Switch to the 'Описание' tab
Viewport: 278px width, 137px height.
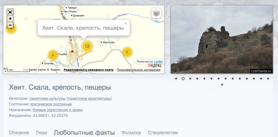[x=19, y=133]
